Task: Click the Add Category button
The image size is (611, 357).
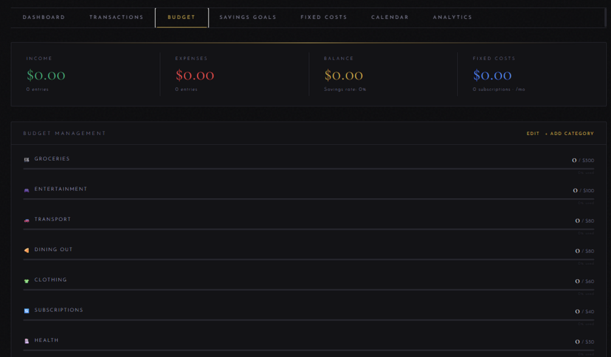Action: 569,133
